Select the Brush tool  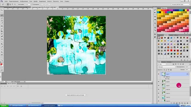coord(2,29)
